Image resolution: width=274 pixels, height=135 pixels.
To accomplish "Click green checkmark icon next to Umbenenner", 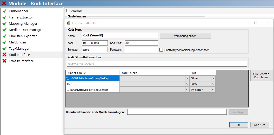I will pos(4,11).
